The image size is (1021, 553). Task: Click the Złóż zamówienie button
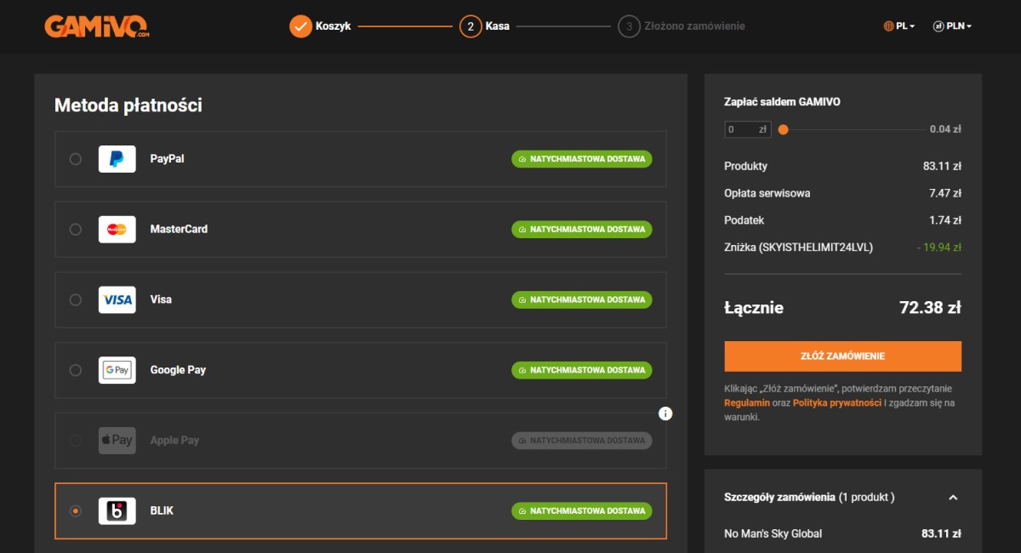(x=842, y=356)
